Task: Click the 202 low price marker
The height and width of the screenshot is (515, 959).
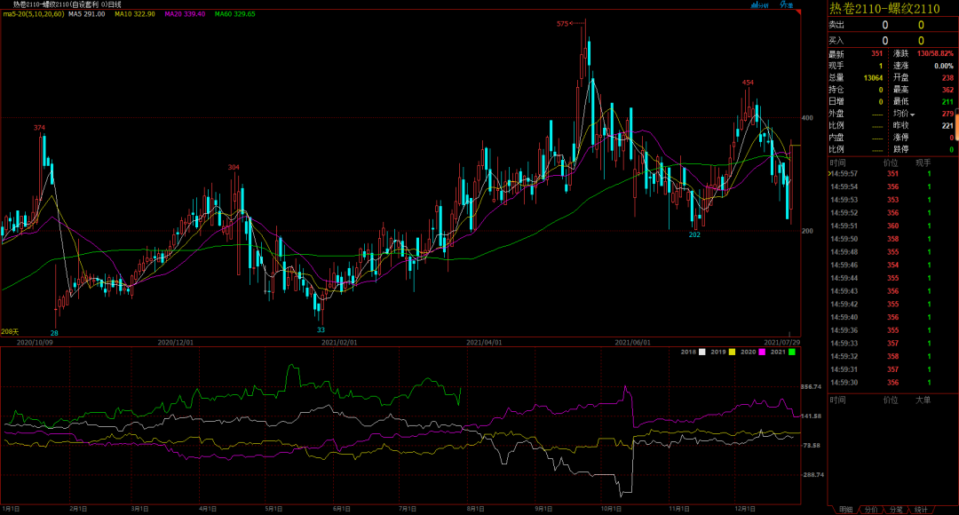Action: [694, 234]
